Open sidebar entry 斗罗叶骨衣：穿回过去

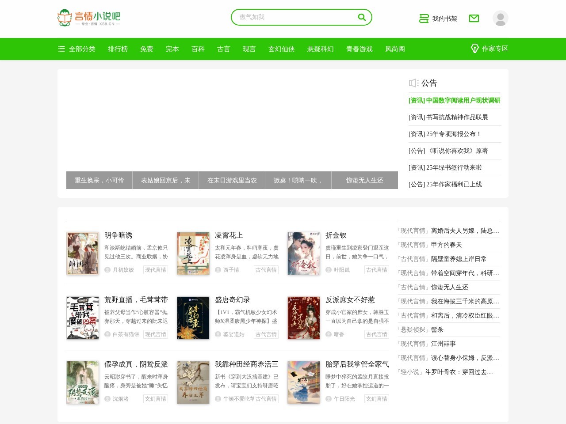(459, 372)
